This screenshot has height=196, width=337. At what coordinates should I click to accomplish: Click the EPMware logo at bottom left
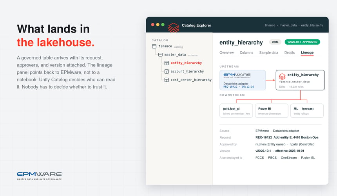[39, 176]
